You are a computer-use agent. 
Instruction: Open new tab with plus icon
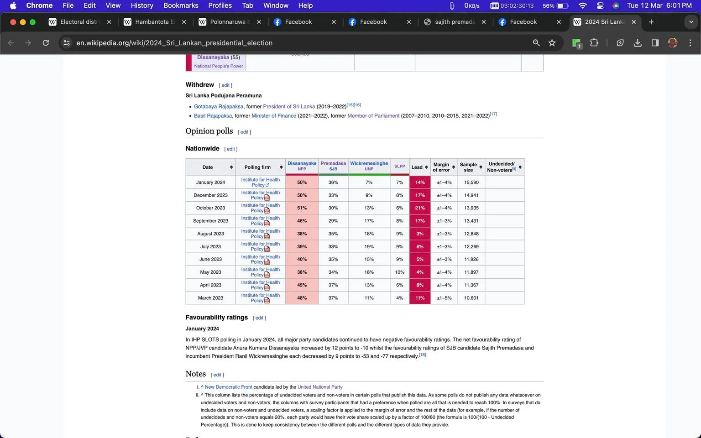651,22
